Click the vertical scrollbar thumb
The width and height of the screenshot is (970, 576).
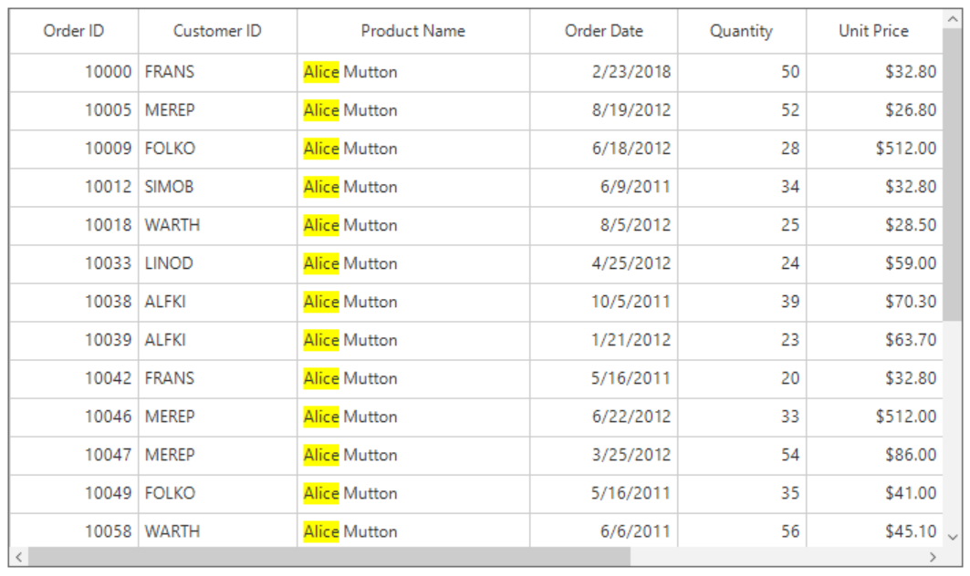coord(953,173)
